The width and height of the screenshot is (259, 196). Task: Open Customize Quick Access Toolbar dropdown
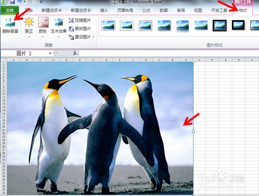click(x=41, y=2)
